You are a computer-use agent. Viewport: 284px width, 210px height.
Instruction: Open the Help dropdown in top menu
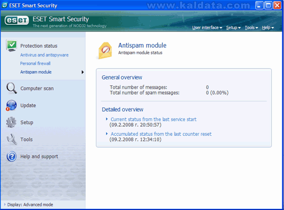(x=268, y=27)
